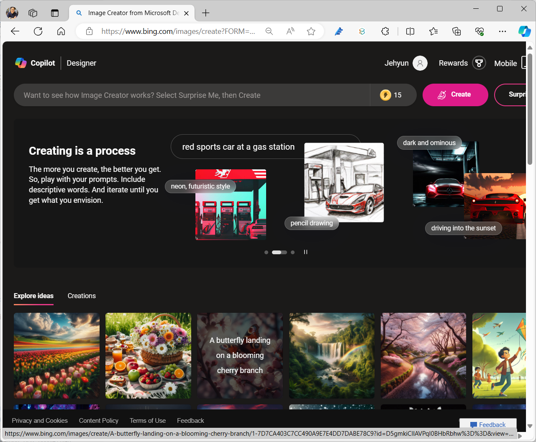Click the bing.com address bar URL
This screenshot has height=442, width=536.
[x=178, y=31]
